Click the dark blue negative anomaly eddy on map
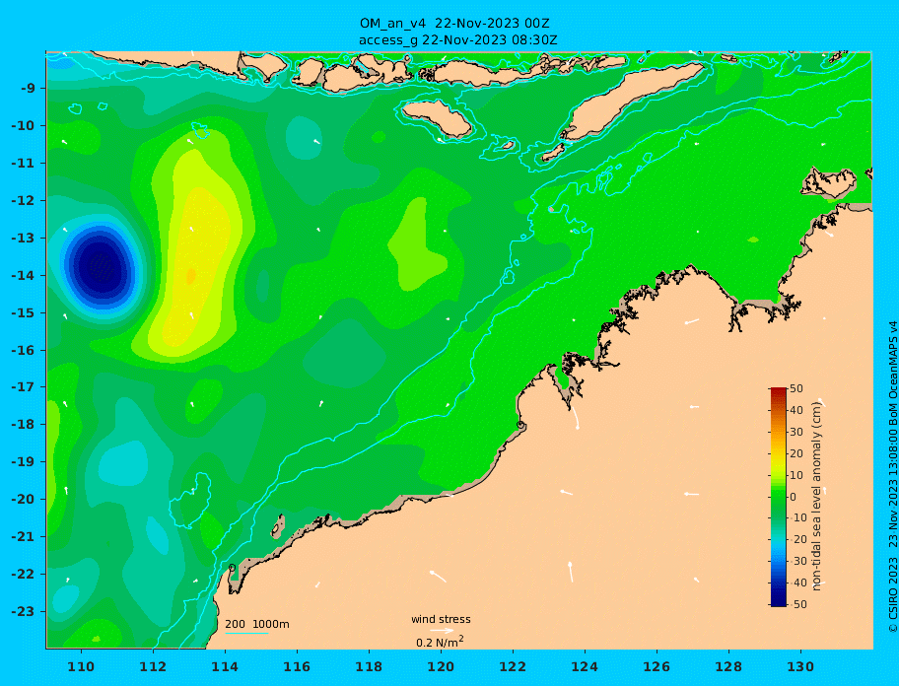The width and height of the screenshot is (899, 686). pyautogui.click(x=101, y=267)
